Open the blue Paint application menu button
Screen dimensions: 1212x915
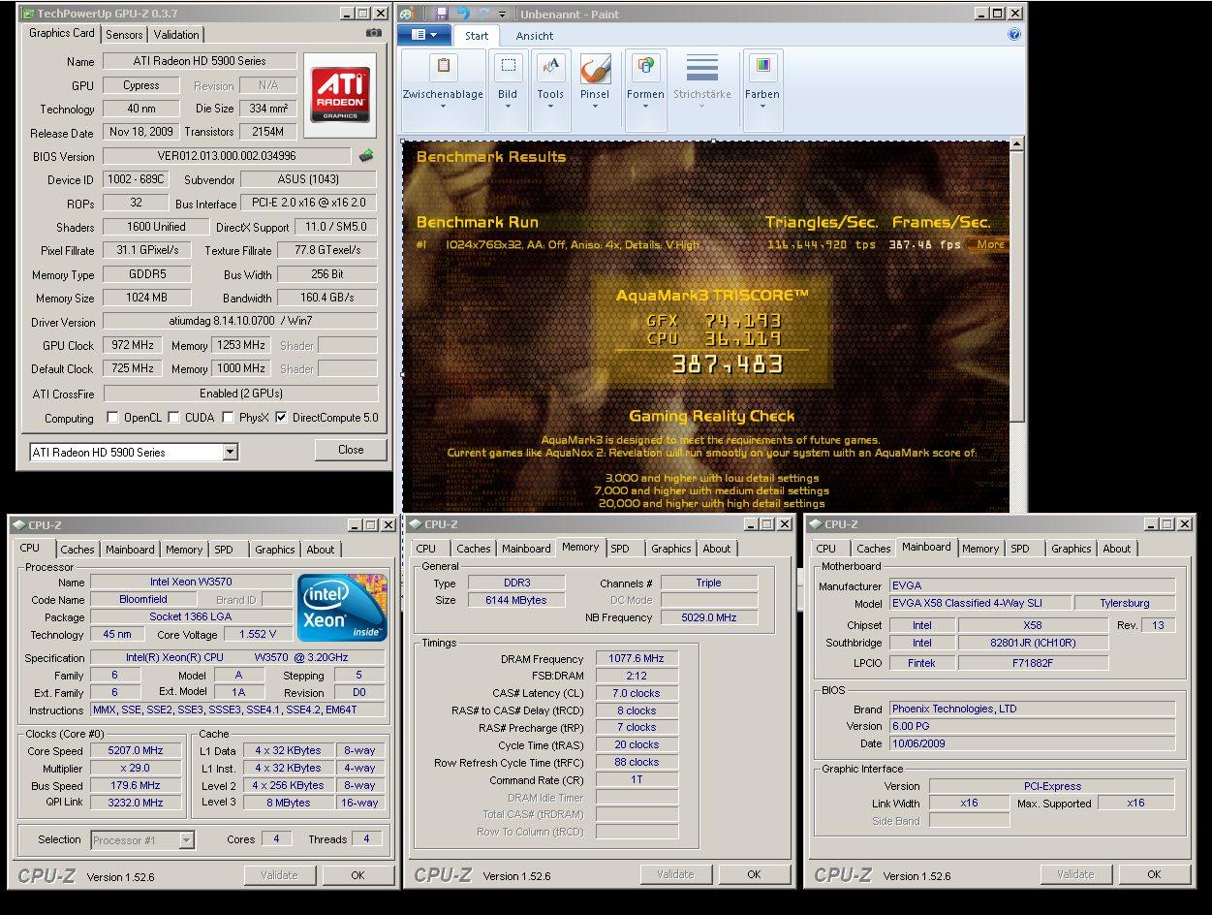click(424, 35)
